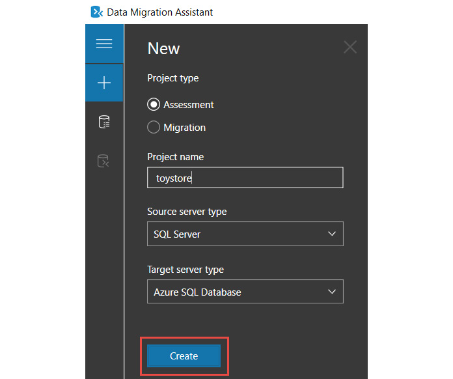This screenshot has height=379, width=453.
Task: Open the Migrations sidebar icon
Action: point(104,161)
